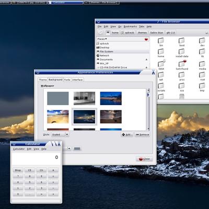
Task: Open the Calculator window menu icon
Action: click(14, 144)
